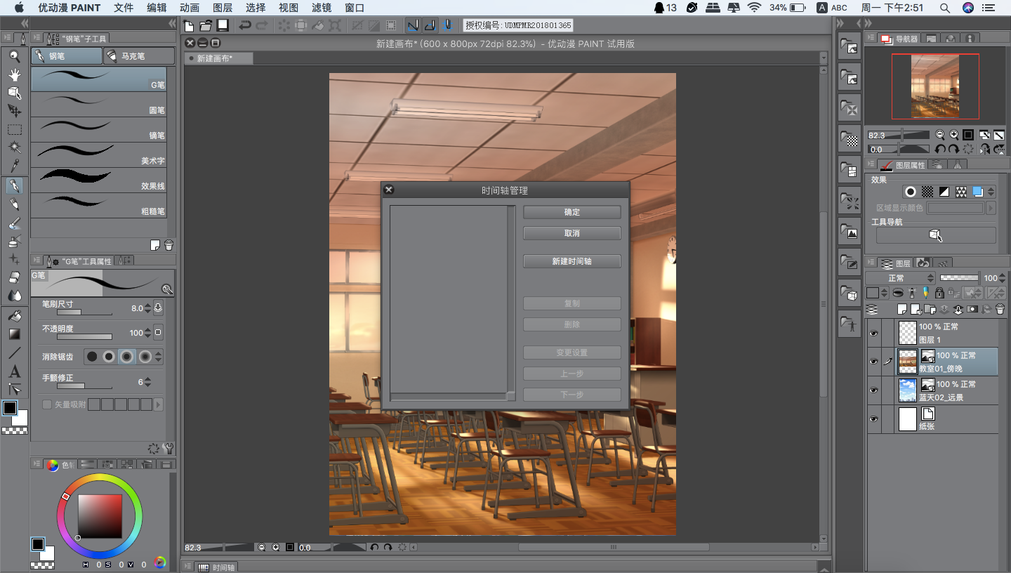Select the text tool

coord(14,371)
